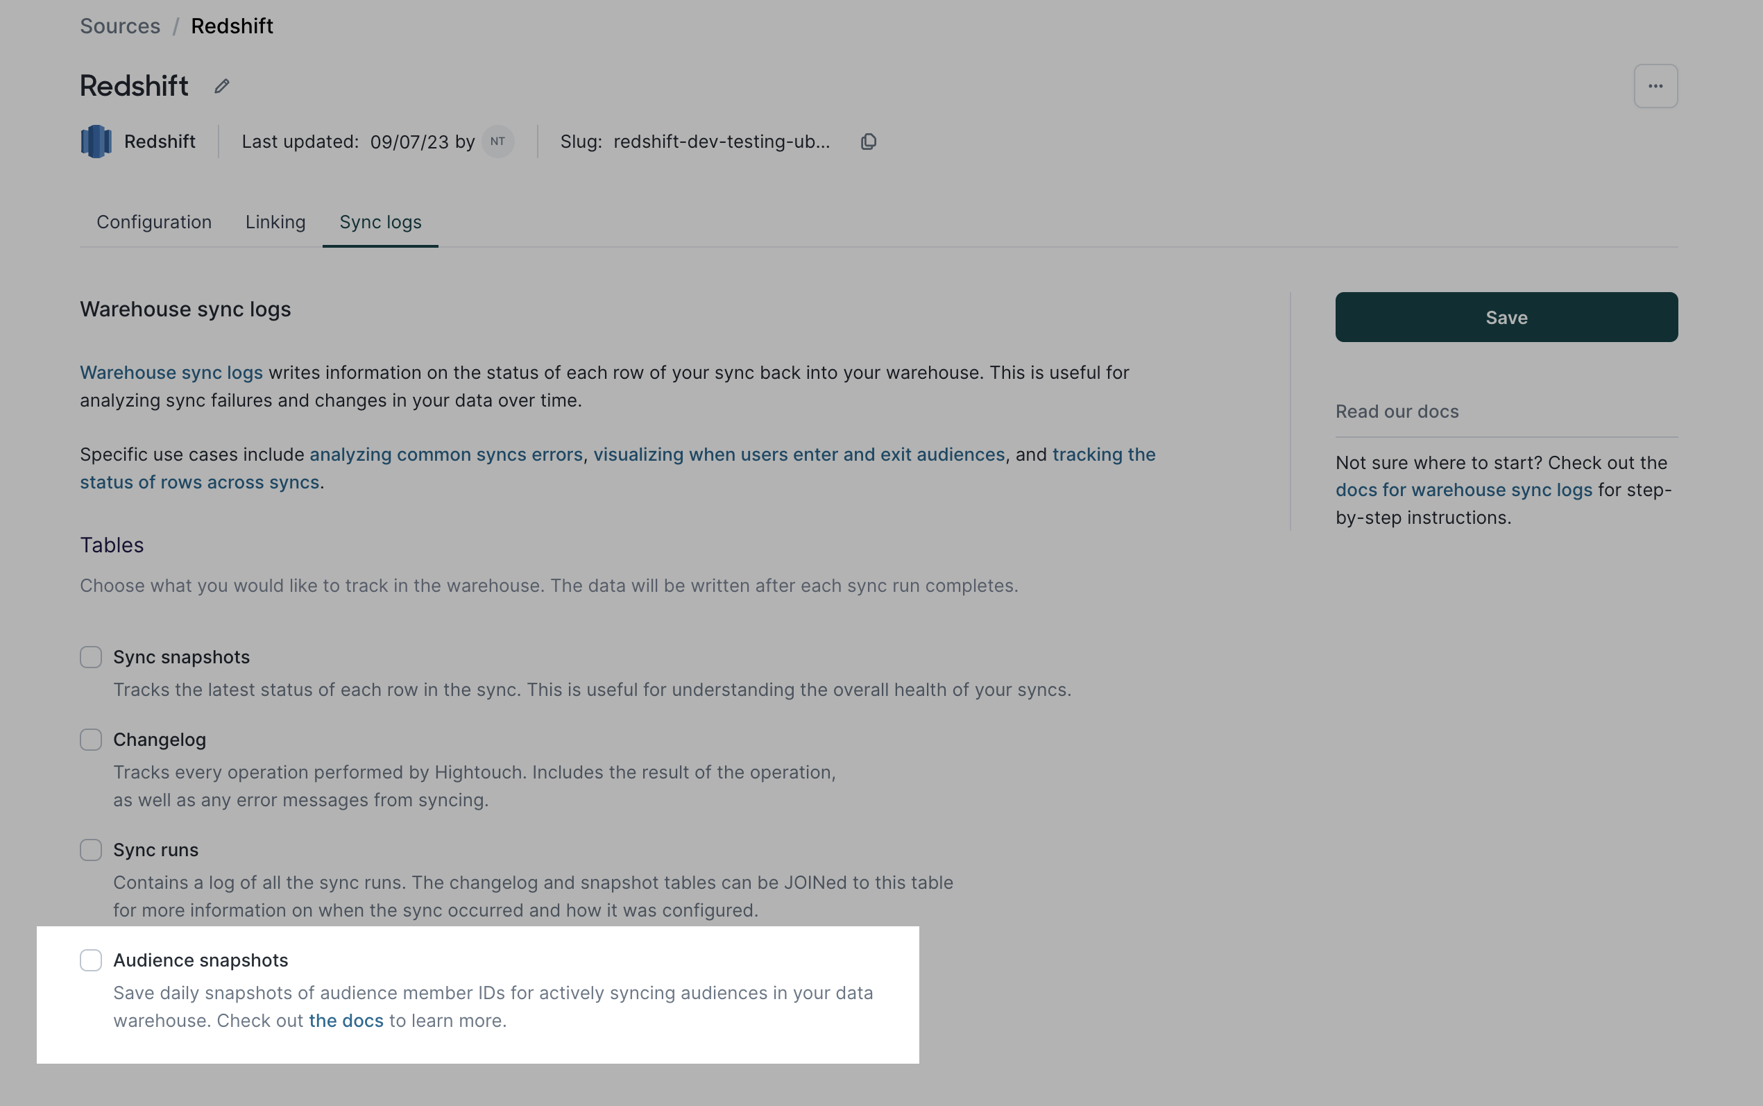The width and height of the screenshot is (1763, 1106).
Task: Click the Read our docs heading
Action: [x=1397, y=412]
